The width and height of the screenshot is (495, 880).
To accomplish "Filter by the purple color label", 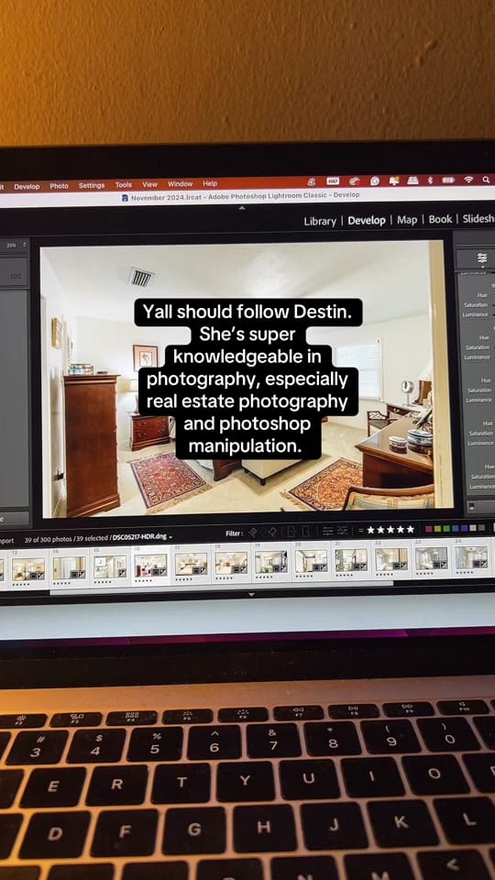I will 464,528.
